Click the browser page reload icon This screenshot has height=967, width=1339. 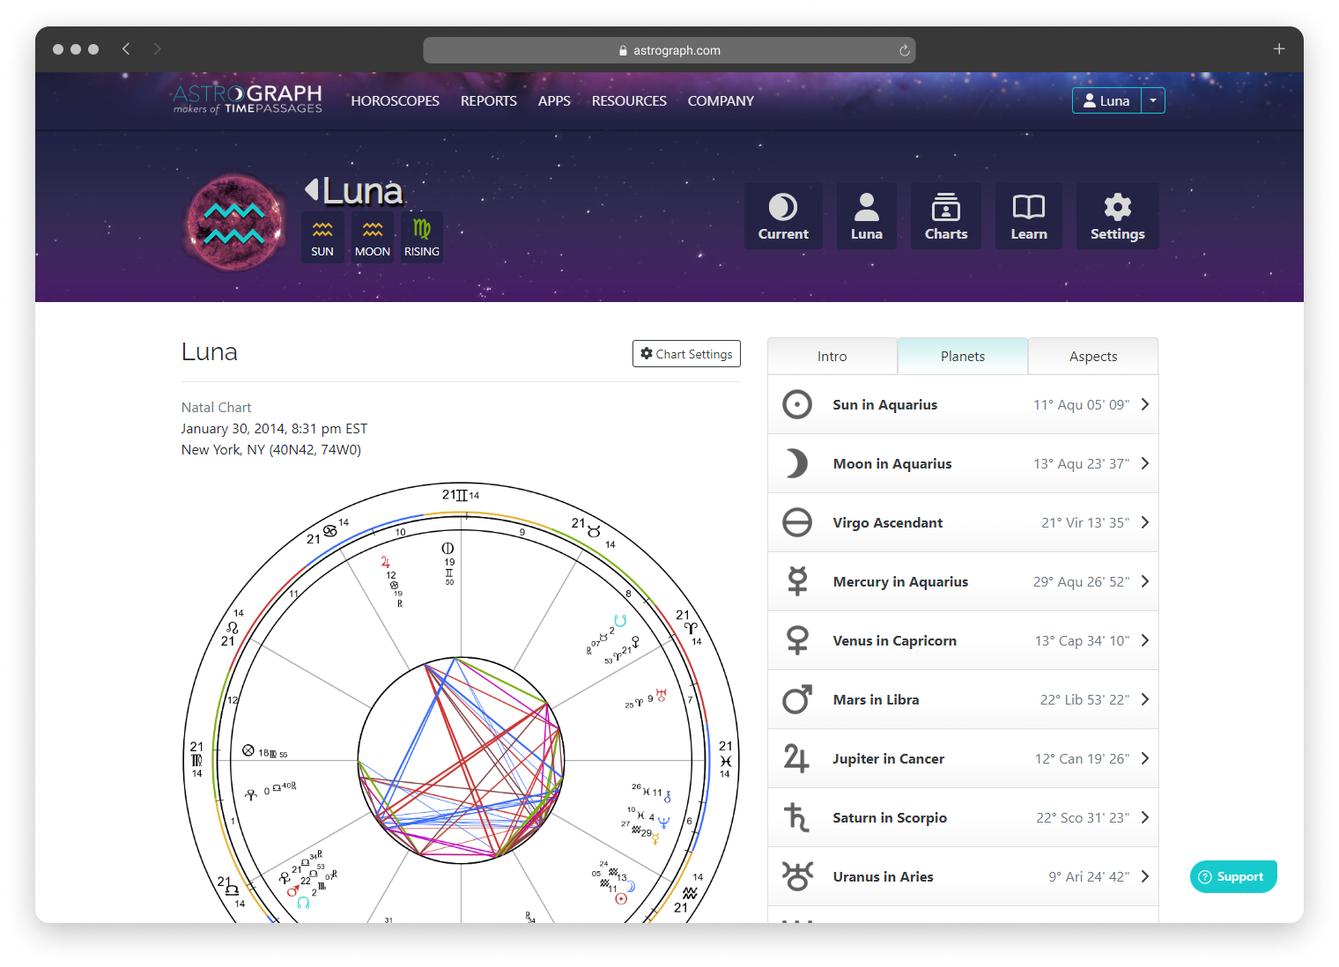tap(904, 50)
